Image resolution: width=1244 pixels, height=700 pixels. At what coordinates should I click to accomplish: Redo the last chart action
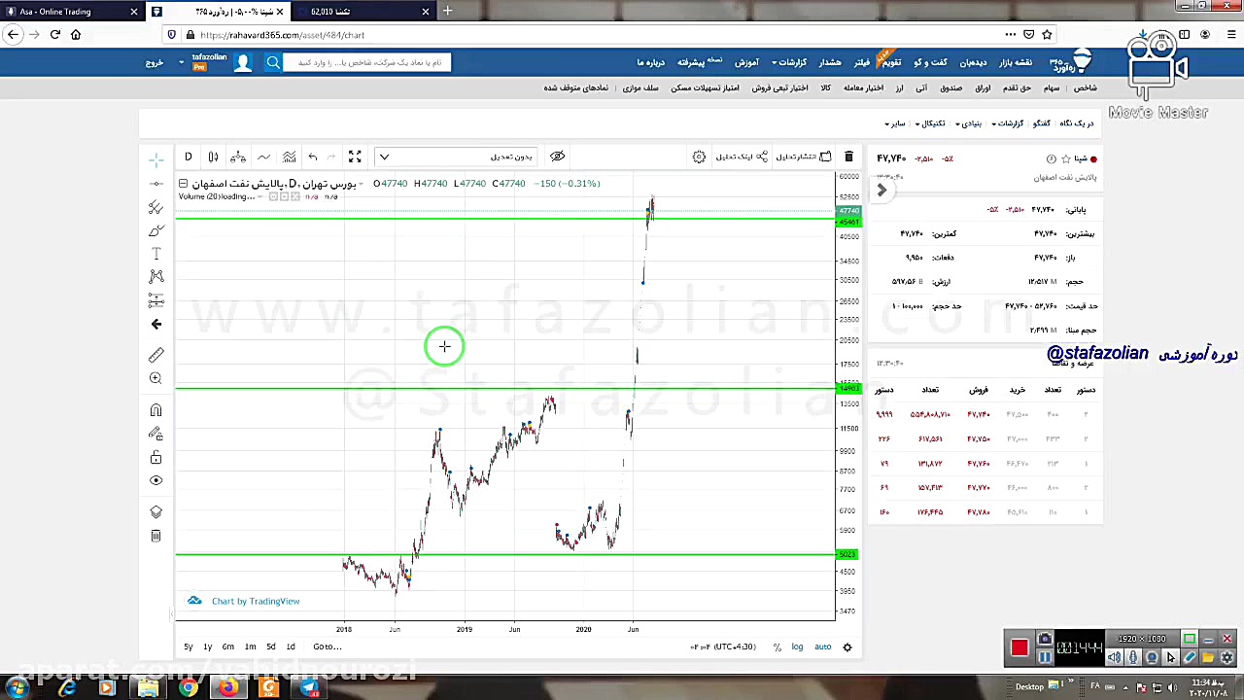point(331,157)
